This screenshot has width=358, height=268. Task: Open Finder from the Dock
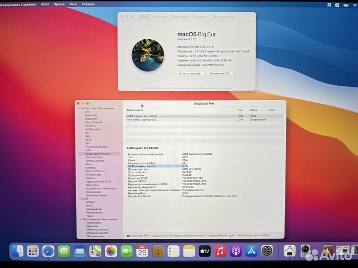click(x=17, y=251)
